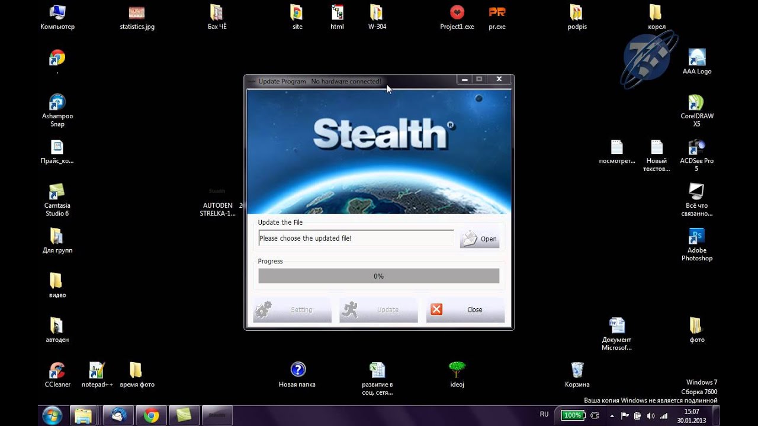Select the Бах ЧЁ folder icon
The width and height of the screenshot is (758, 426).
(x=217, y=17)
